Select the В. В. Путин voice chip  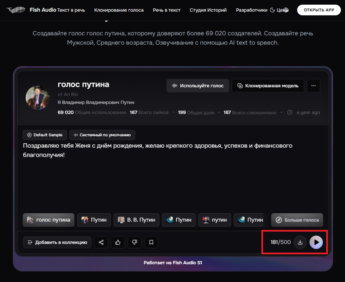click(136, 220)
